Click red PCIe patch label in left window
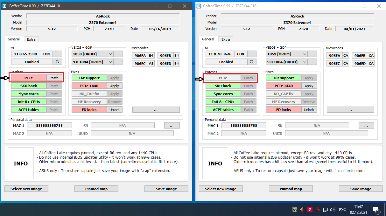This screenshot has width=386, height=216. click(x=29, y=78)
